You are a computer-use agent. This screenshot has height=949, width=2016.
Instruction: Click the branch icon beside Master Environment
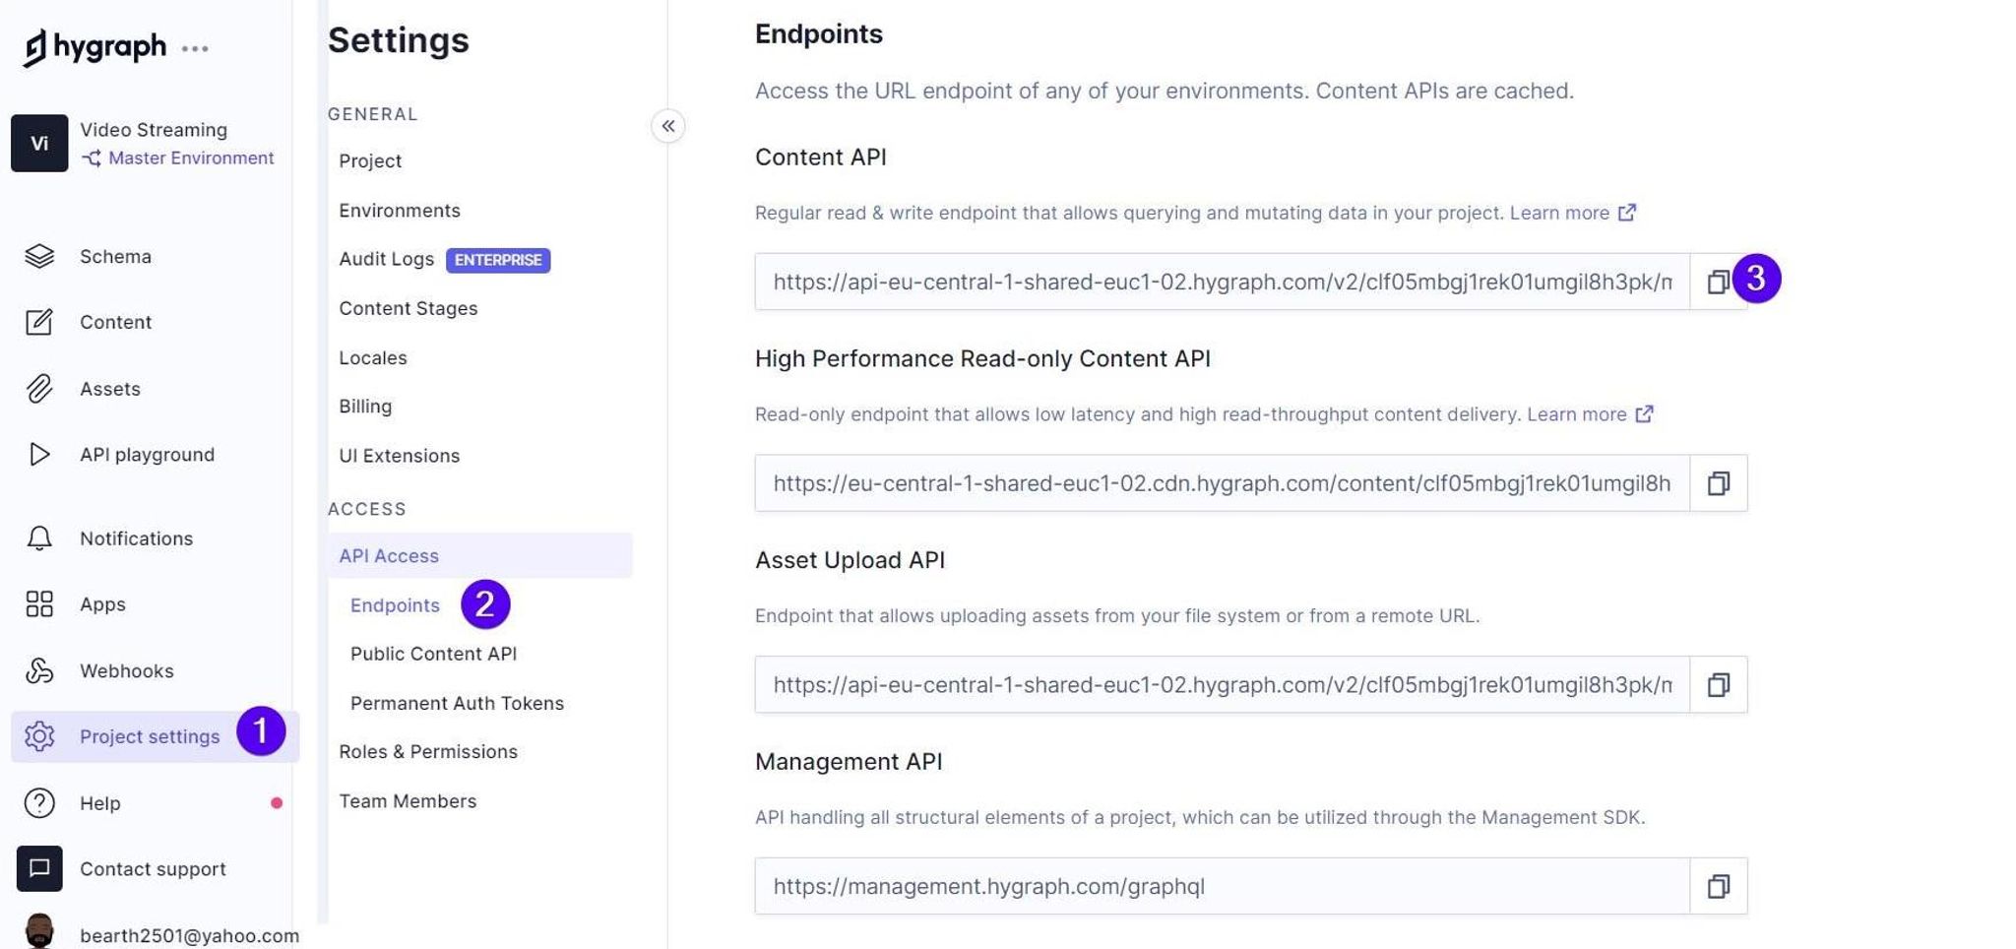click(92, 158)
